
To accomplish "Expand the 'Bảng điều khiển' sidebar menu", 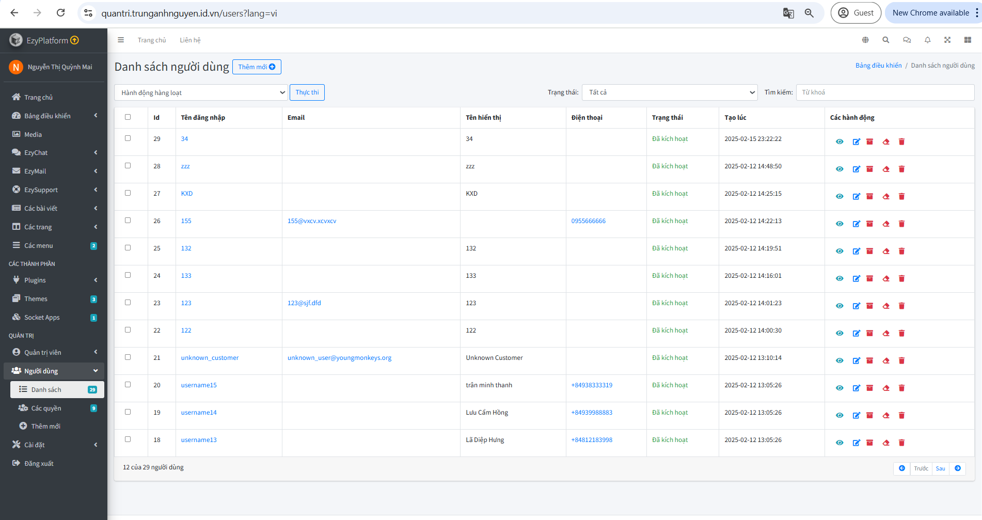I will pos(54,116).
